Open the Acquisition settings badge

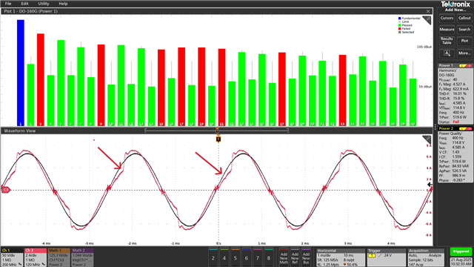click(427, 257)
